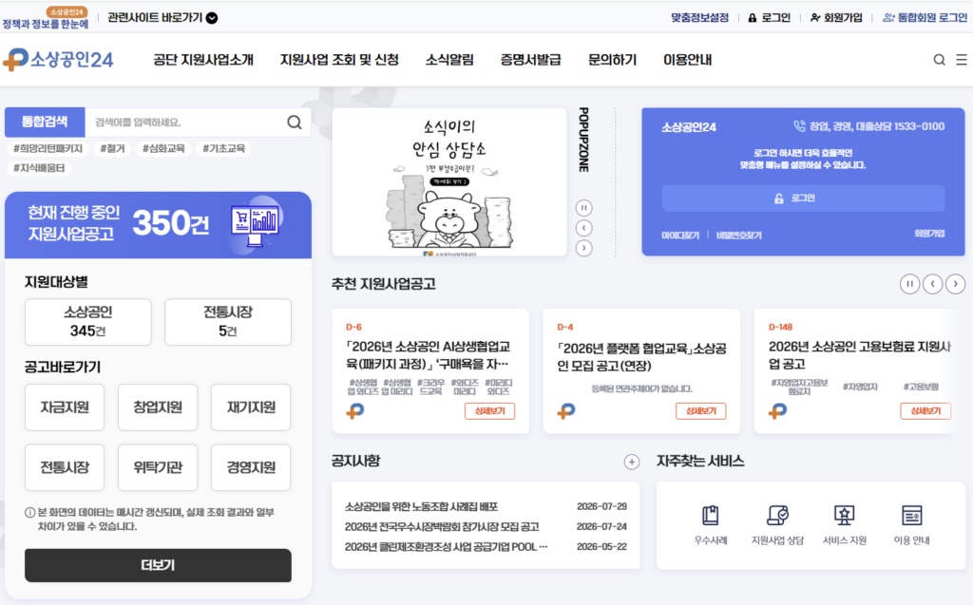This screenshot has height=605, width=973.
Task: Click the #고용보험 tag on D-148 card
Action: pyautogui.click(x=921, y=387)
